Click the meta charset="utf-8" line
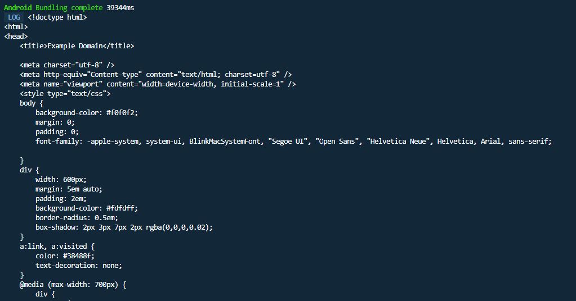Screen dimensions: 576x301 (x=67, y=65)
